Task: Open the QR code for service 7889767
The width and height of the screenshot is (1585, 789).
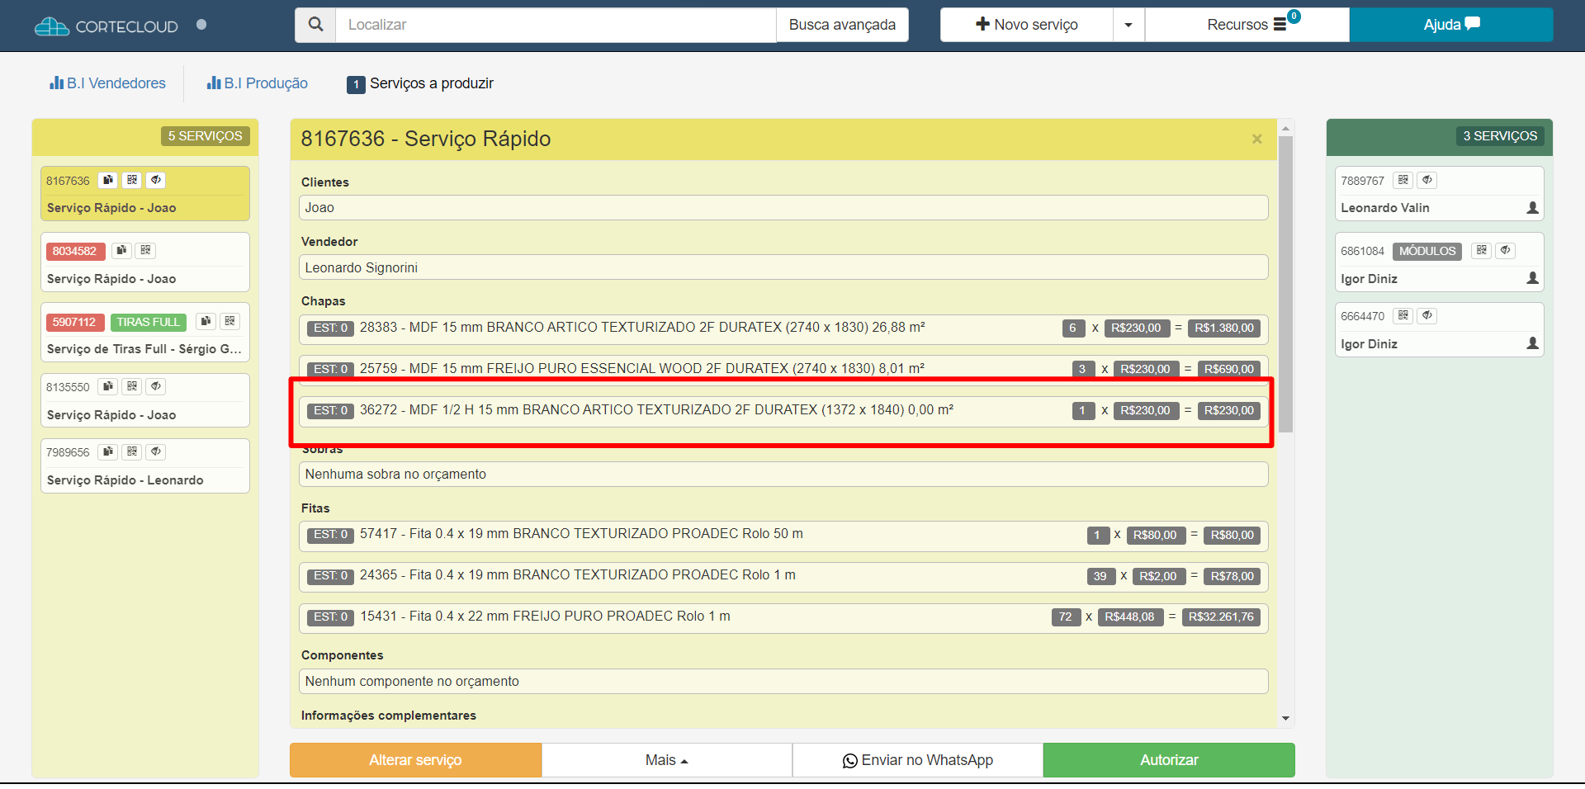Action: [1403, 180]
